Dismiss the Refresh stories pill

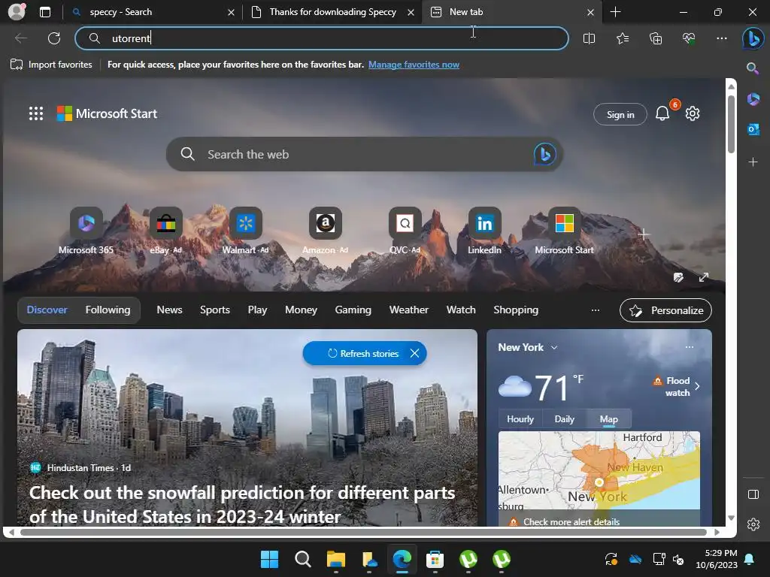(414, 353)
